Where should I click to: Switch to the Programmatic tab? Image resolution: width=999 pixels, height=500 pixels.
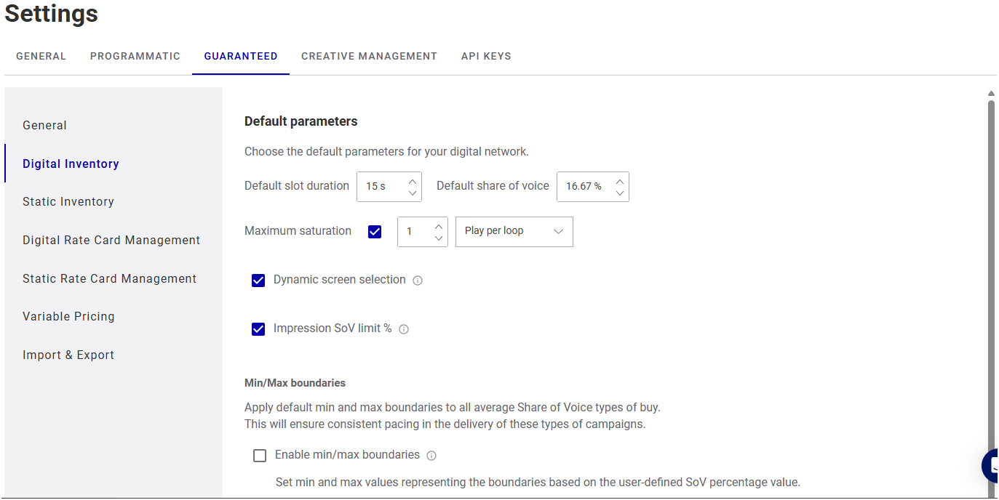pos(135,56)
